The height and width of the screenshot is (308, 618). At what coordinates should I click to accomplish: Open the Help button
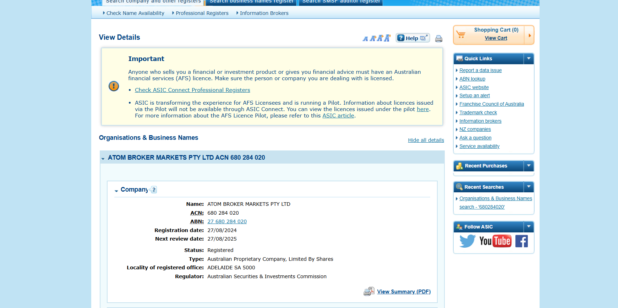coord(412,38)
